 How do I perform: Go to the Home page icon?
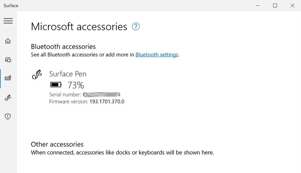[8, 41]
